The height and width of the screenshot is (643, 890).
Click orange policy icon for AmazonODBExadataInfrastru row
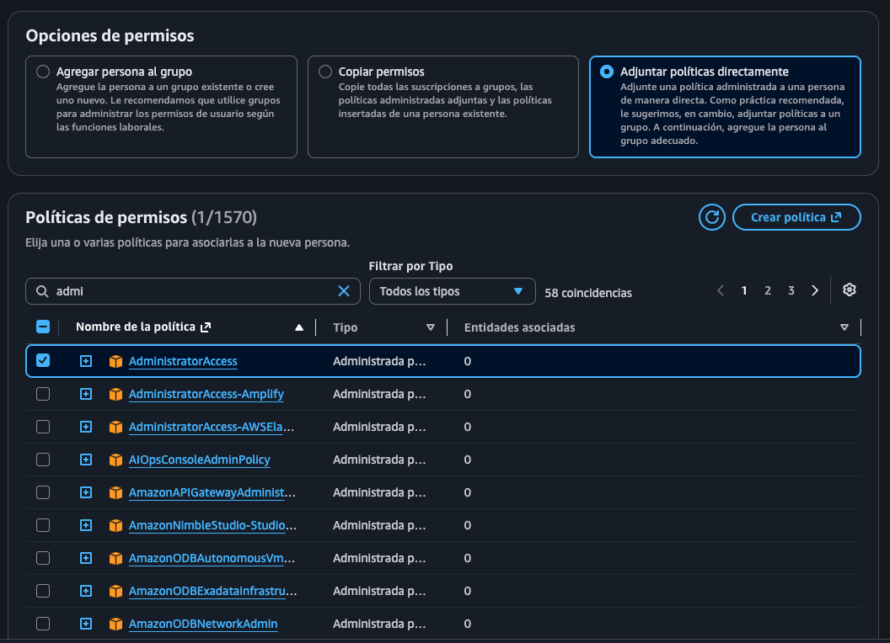click(x=115, y=591)
